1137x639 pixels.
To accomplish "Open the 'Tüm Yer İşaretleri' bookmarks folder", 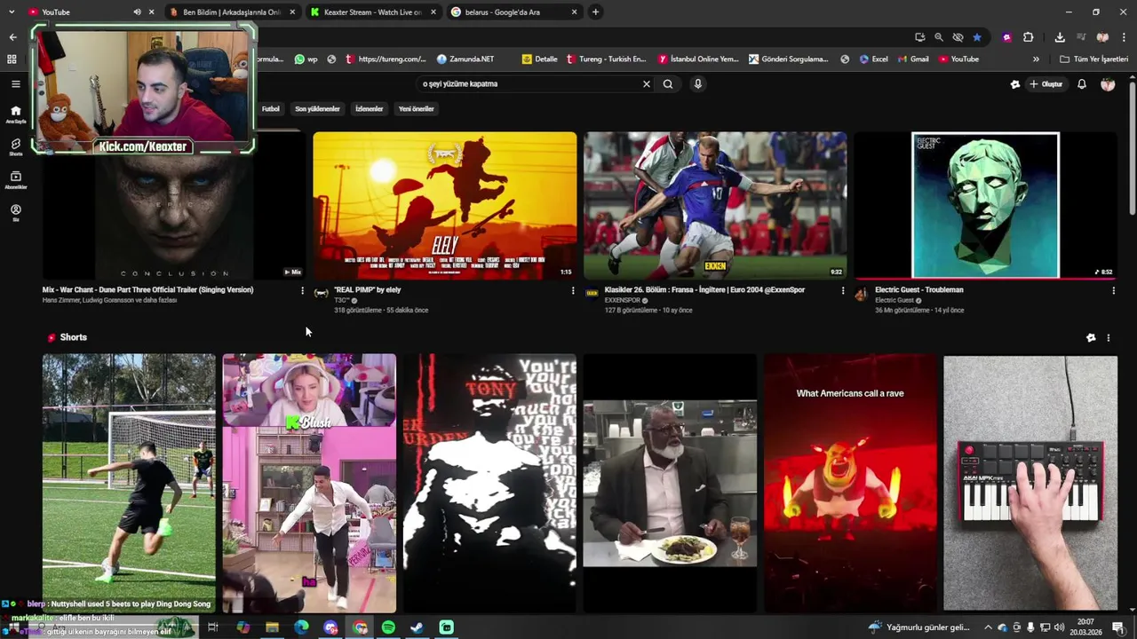I will [x=1093, y=59].
